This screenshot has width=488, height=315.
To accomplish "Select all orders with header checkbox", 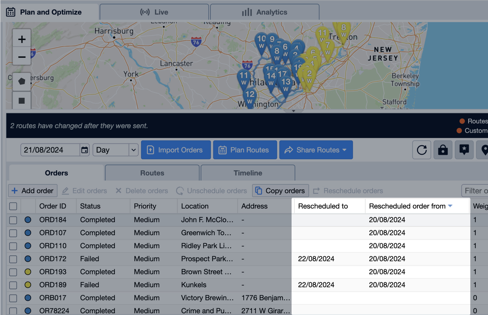I will pos(13,206).
